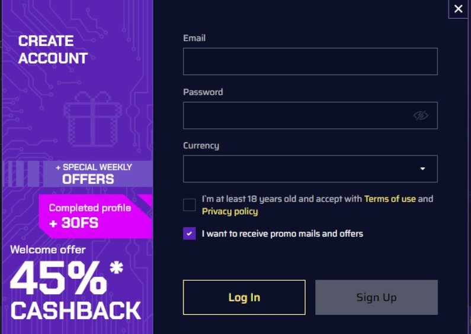Open the Privacy policy link
This screenshot has height=334, width=471.
tap(230, 211)
